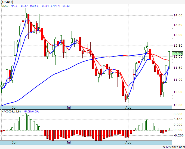Click the EMA(7) value 11.53
This screenshot has width=185, height=149.
coord(66,6)
